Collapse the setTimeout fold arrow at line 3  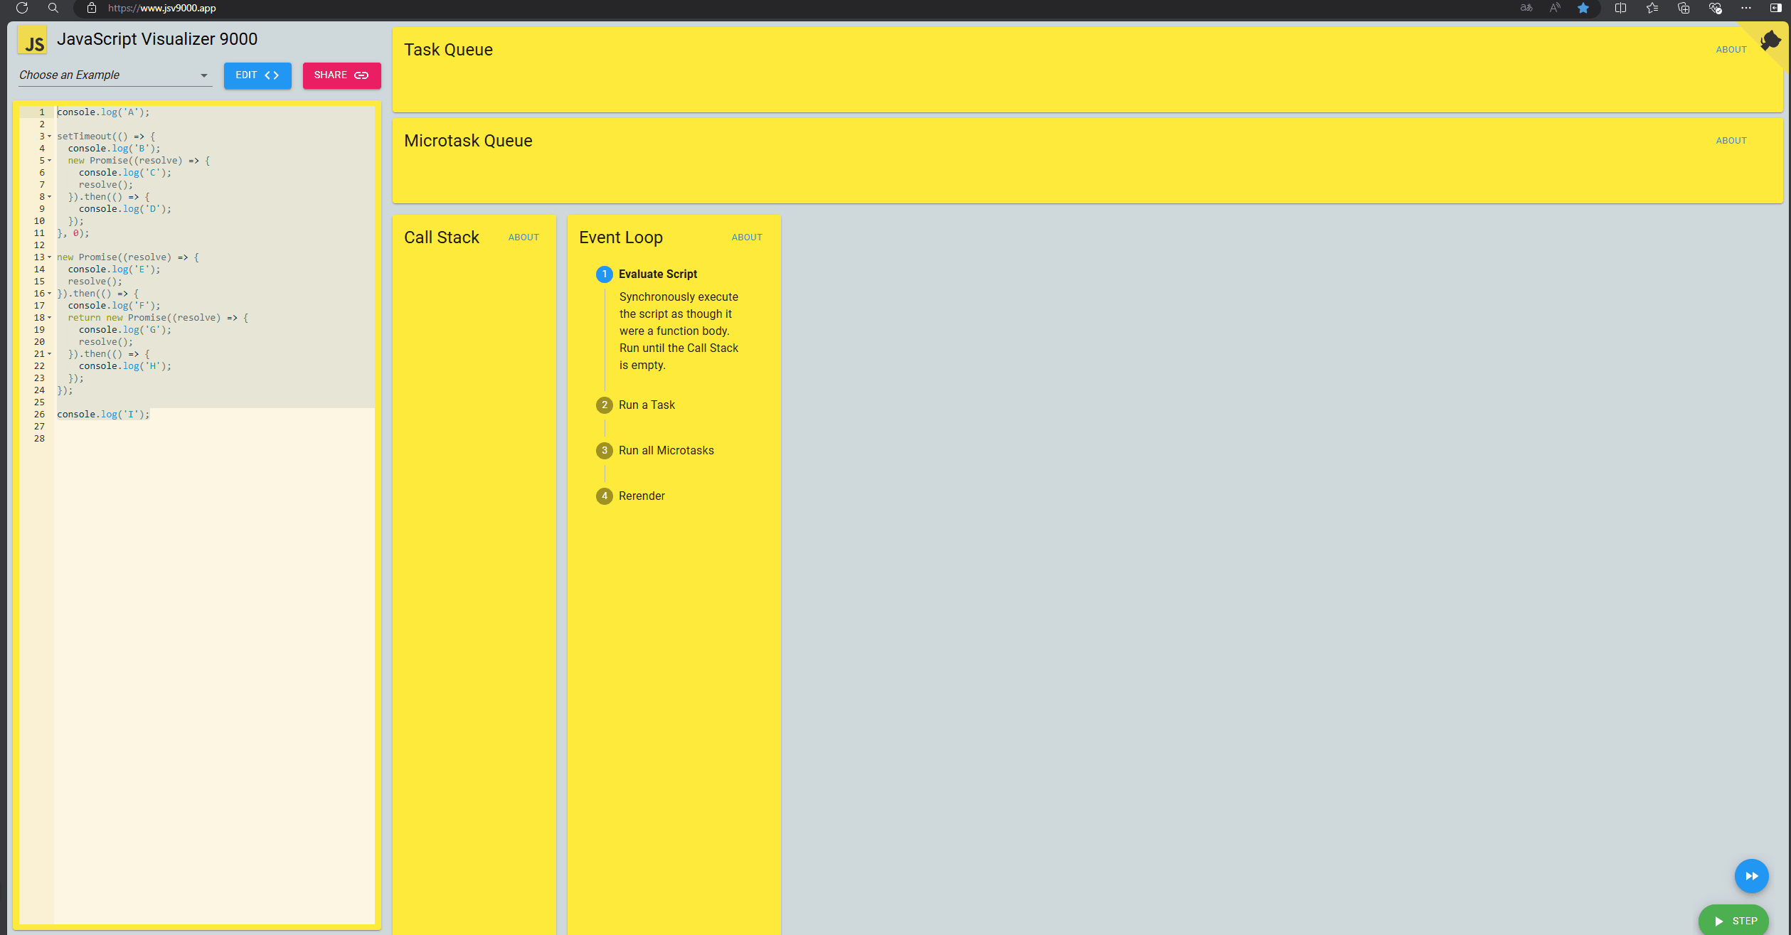coord(49,136)
